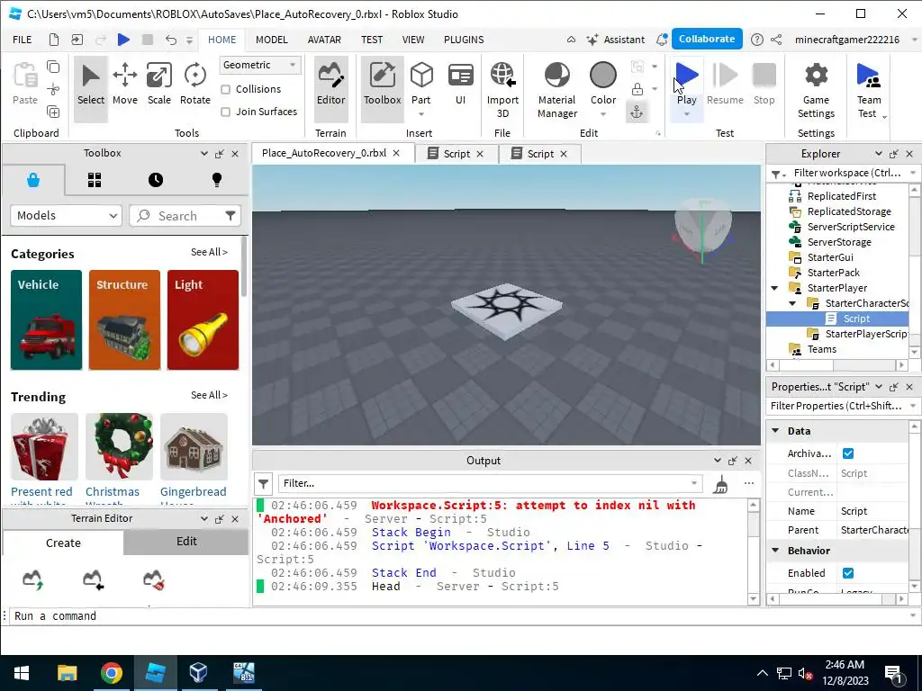The height and width of the screenshot is (691, 922).
Task: Enable the Collisions checkbox
Action: (225, 89)
